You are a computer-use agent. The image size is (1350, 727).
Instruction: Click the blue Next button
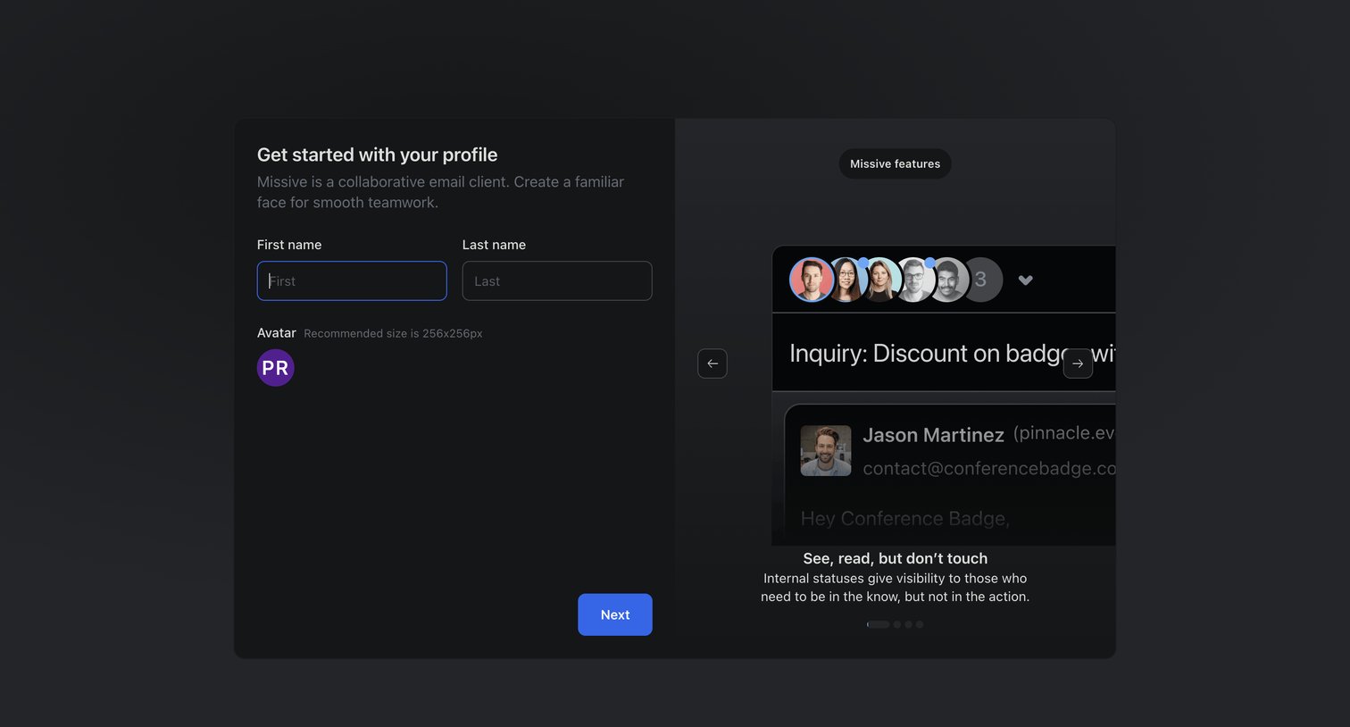(x=615, y=614)
